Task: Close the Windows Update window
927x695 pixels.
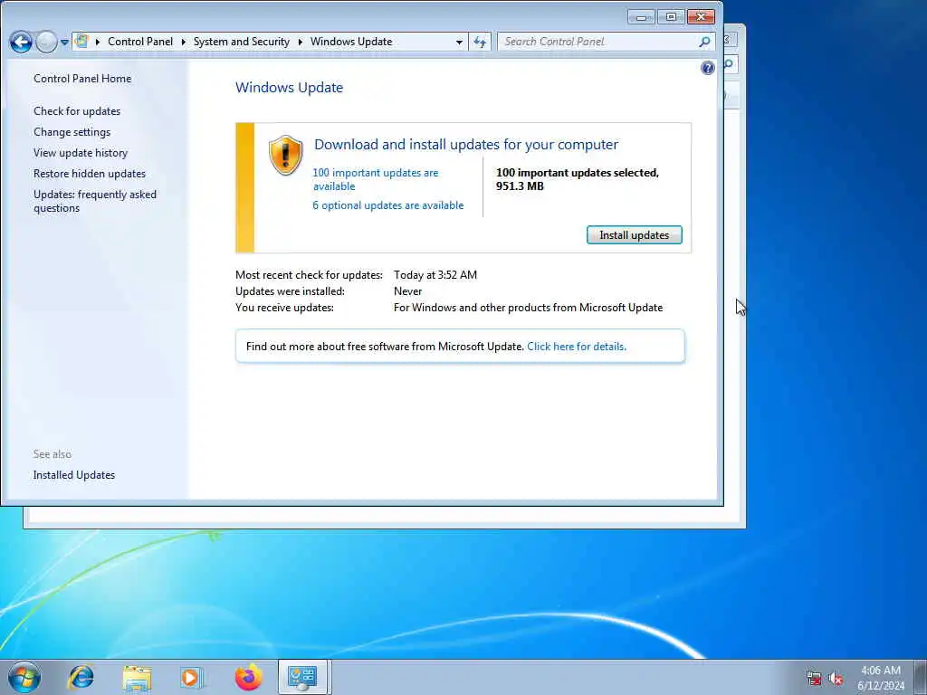Action: point(702,17)
